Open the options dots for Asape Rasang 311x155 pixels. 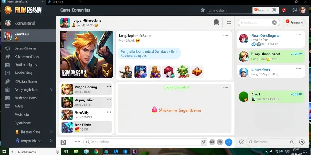click(109, 87)
